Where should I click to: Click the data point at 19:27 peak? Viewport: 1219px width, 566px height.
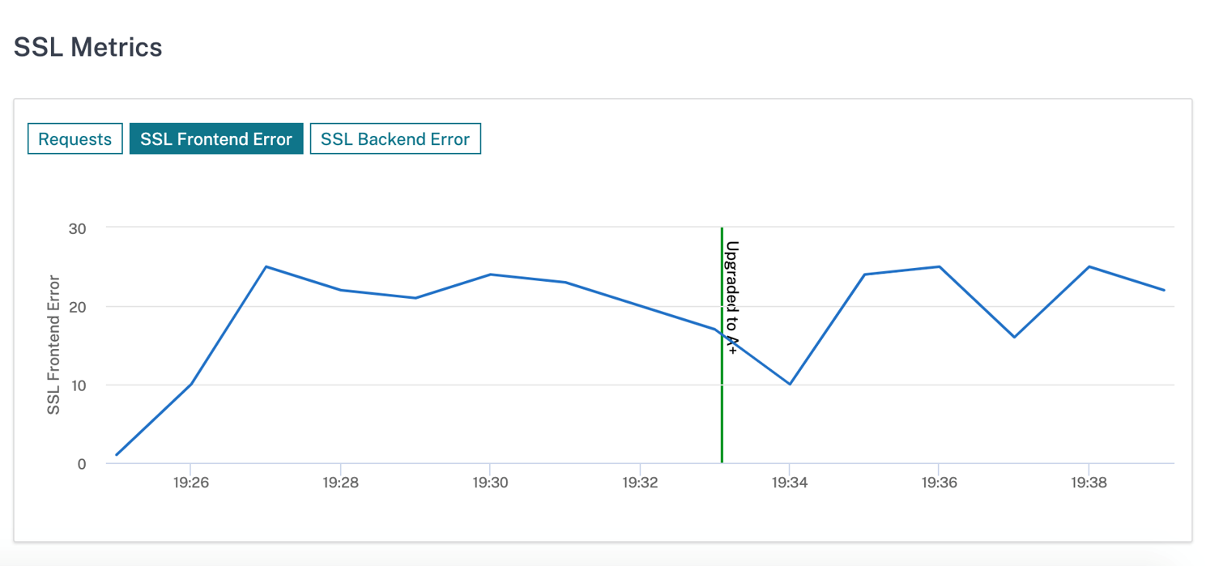(x=266, y=266)
